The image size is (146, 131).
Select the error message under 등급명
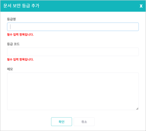pyautogui.click(x=20, y=34)
